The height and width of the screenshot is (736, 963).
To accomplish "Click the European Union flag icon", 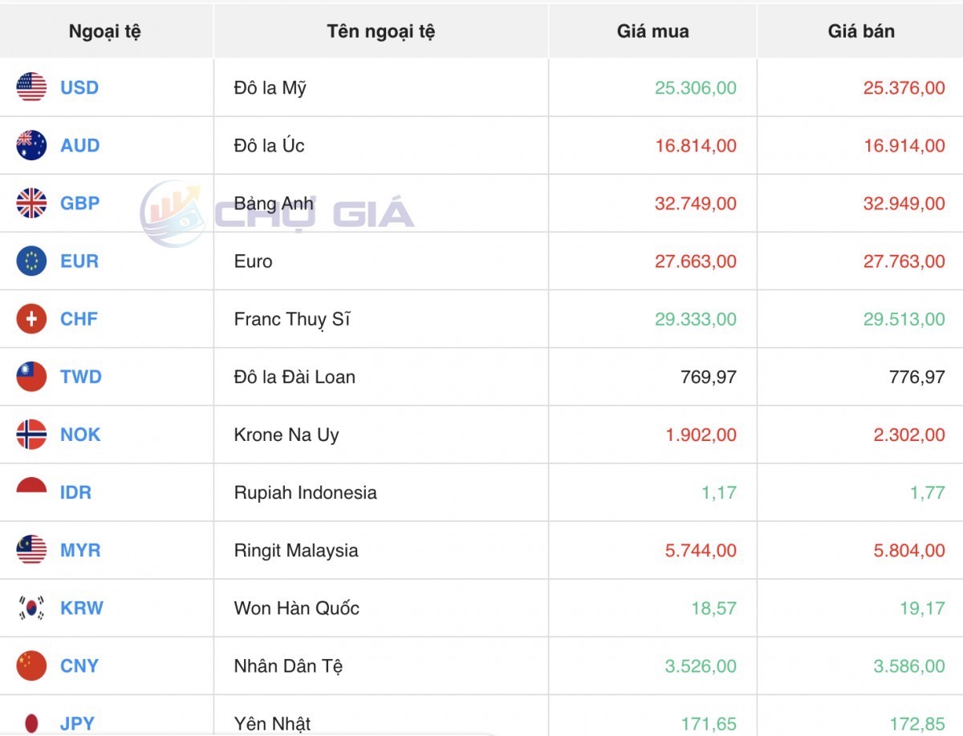I will click(x=31, y=261).
